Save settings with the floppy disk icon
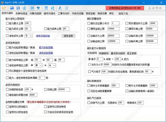Screen dimensions: 166x122 click(x=18, y=8)
